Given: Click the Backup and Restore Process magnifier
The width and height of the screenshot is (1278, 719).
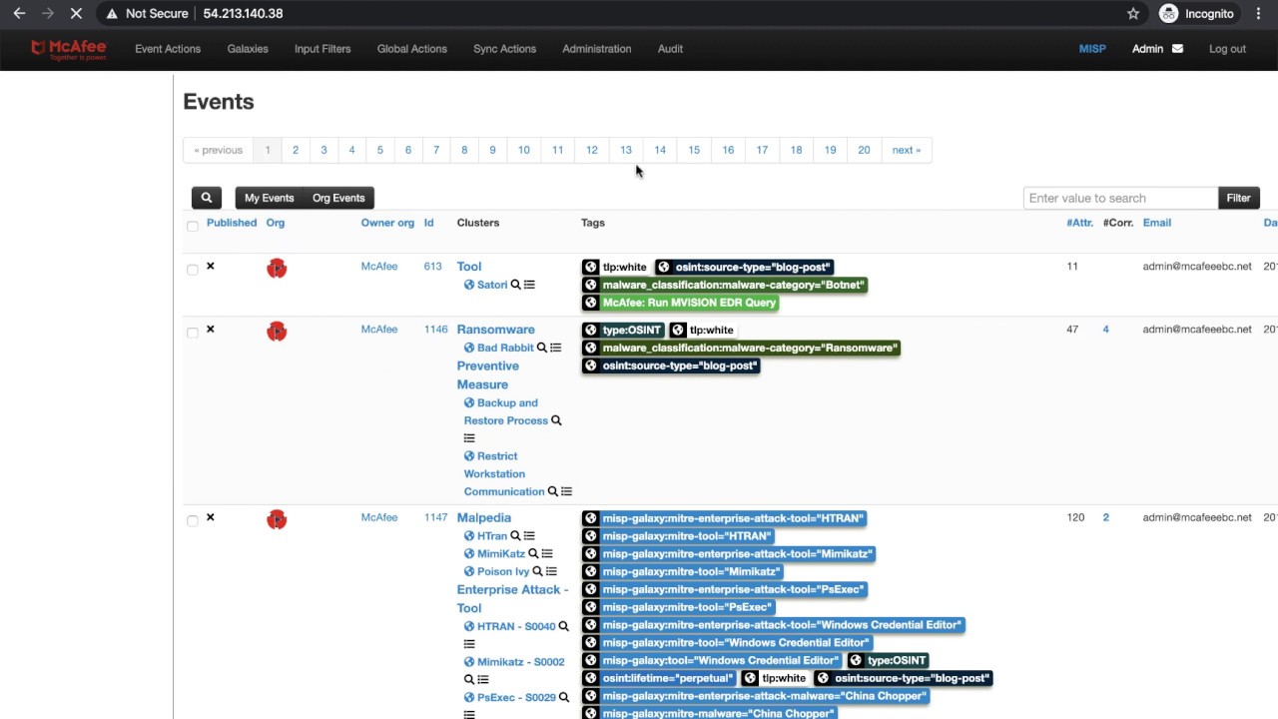Looking at the screenshot, I should [x=556, y=420].
